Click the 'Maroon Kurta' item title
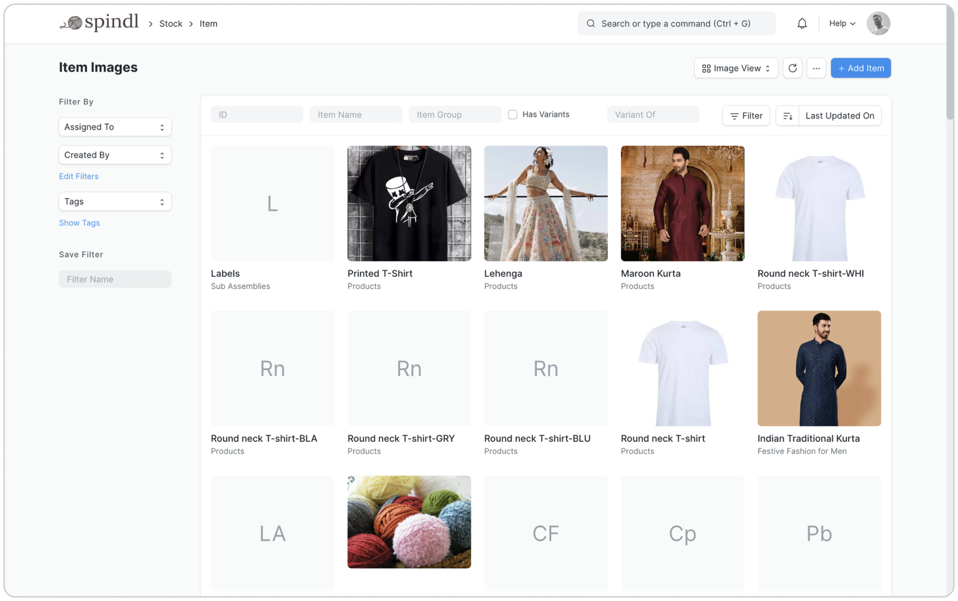The height and width of the screenshot is (601, 958). pos(651,274)
